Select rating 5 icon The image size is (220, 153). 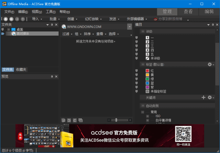[x=147, y=54]
